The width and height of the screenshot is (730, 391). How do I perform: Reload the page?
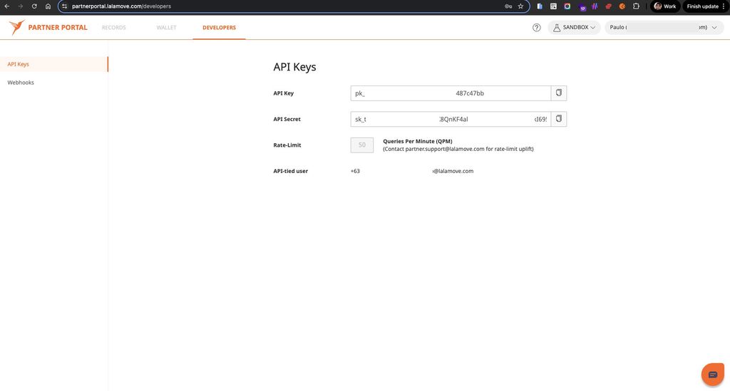pos(34,6)
